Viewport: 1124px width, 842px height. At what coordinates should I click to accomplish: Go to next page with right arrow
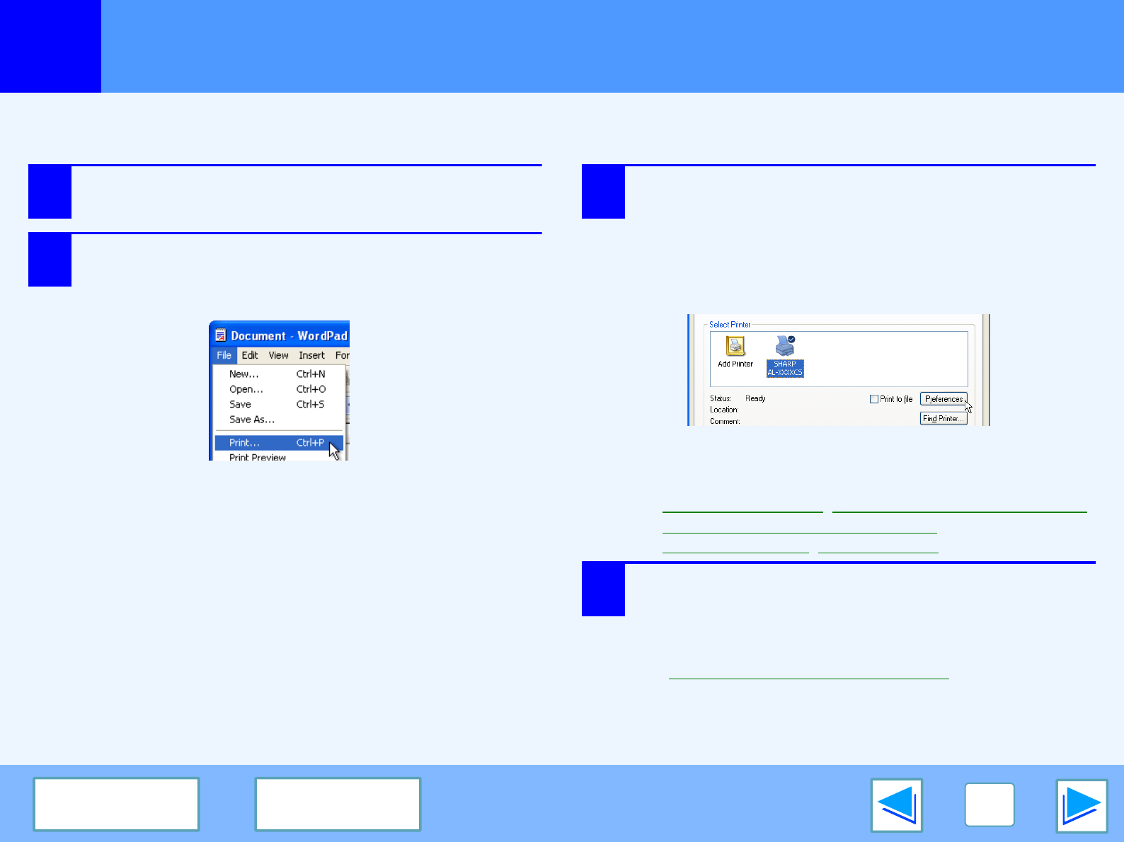[x=1082, y=805]
